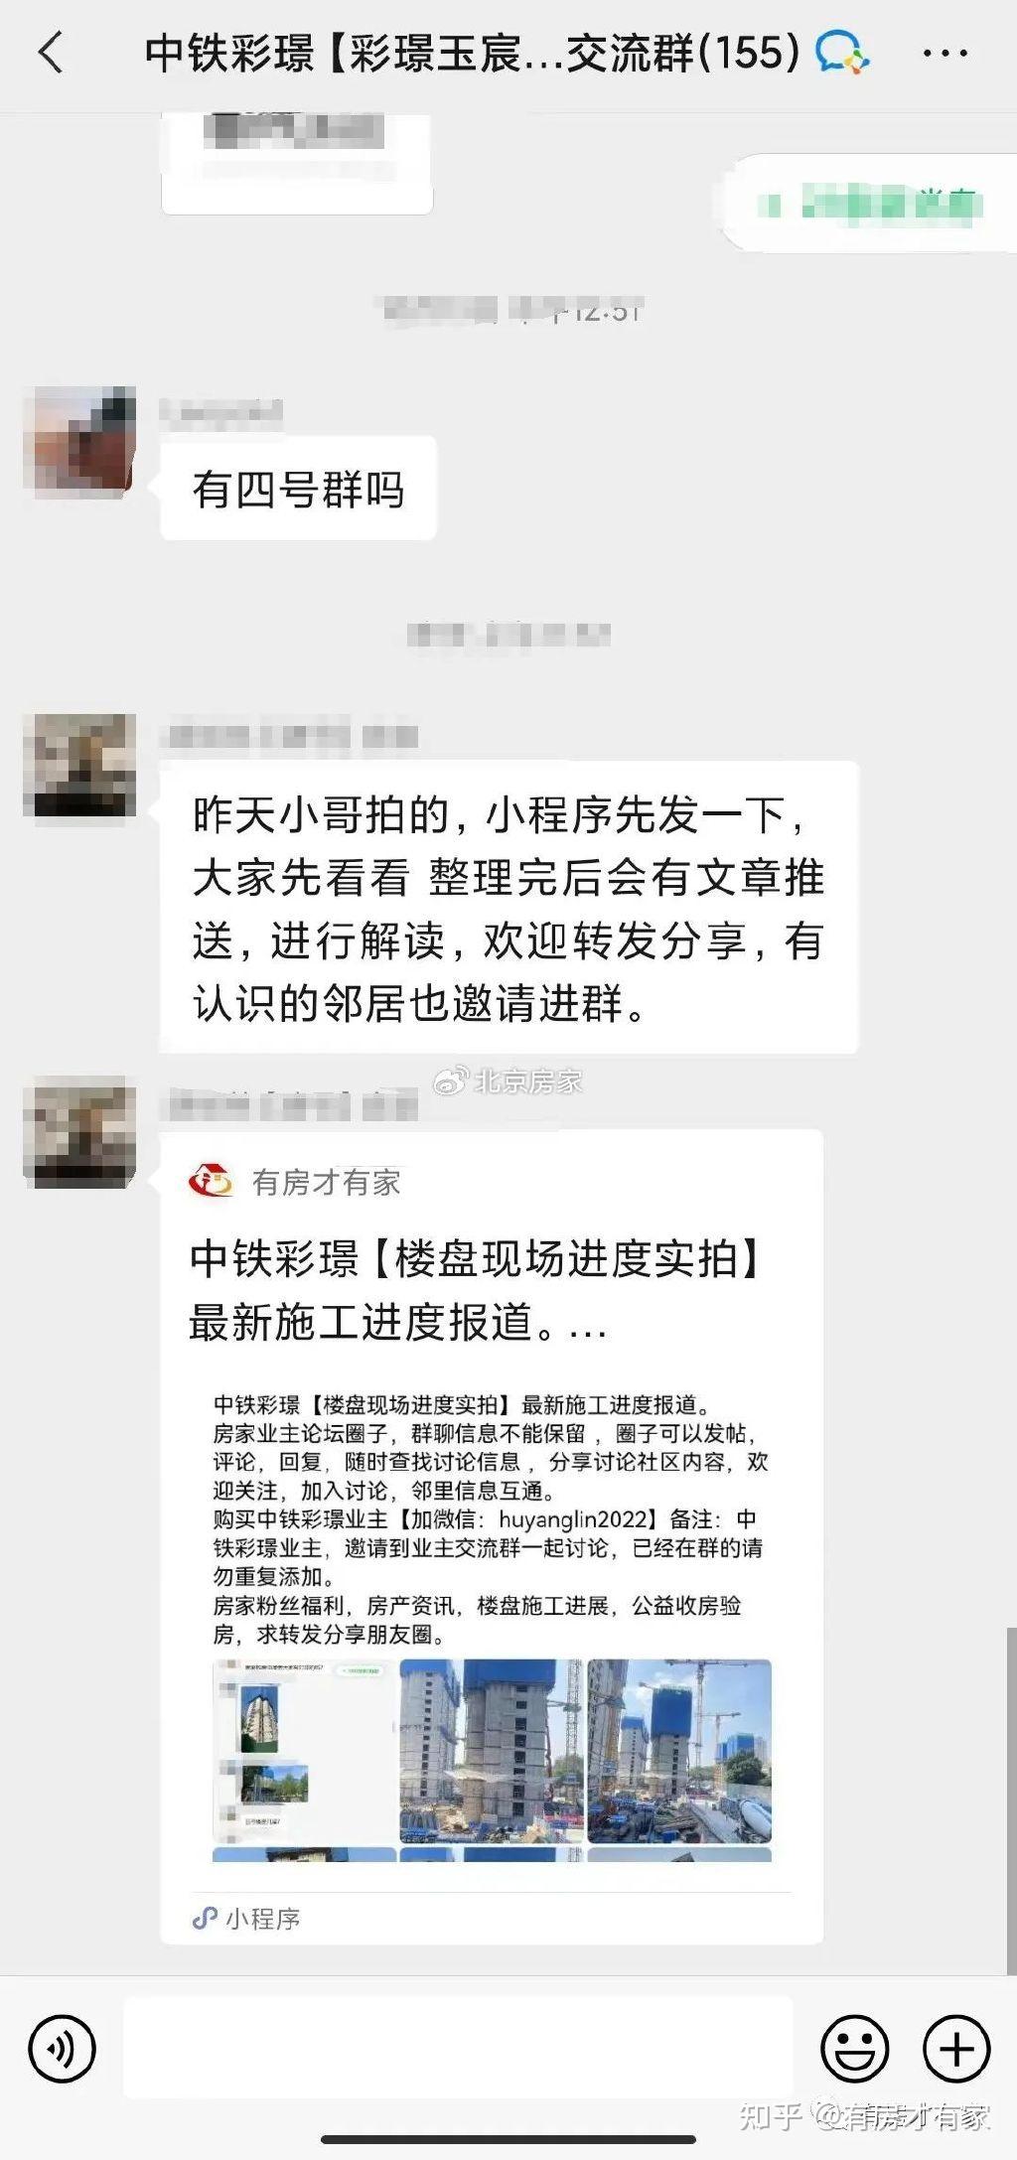Open the emoji sticker picker
1017x2160 pixels.
tap(854, 2048)
